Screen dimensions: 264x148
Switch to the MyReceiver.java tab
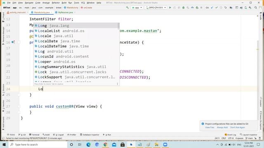65,12
